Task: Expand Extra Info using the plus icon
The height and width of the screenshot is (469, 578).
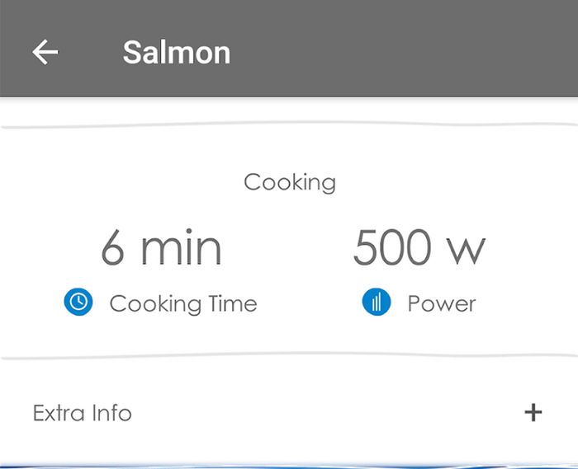Action: pos(533,412)
